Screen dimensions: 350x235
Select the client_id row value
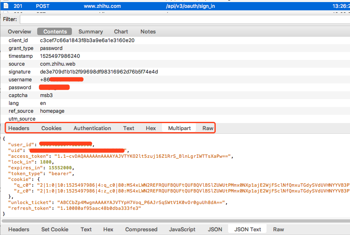coord(87,40)
